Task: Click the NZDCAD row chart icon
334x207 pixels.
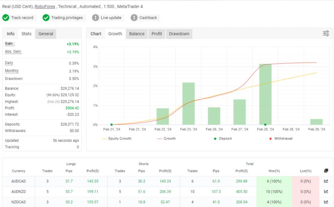Action: coord(326,202)
